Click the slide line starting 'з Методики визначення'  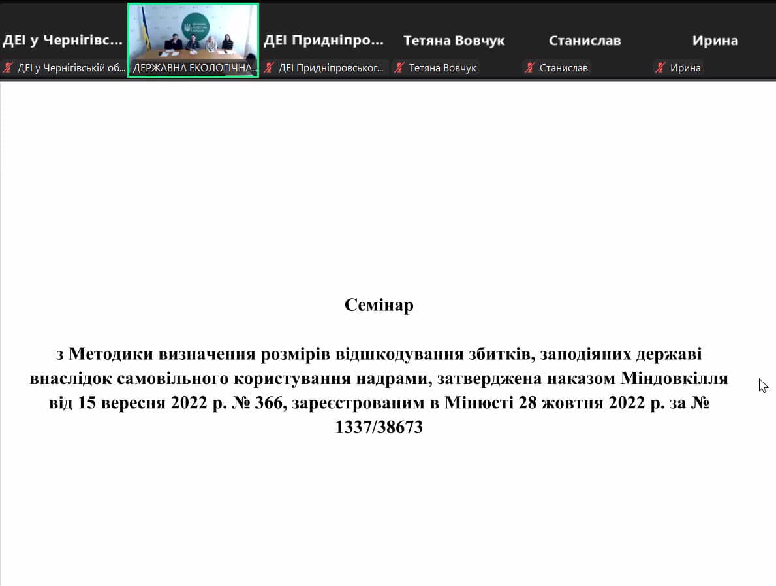[x=379, y=353]
